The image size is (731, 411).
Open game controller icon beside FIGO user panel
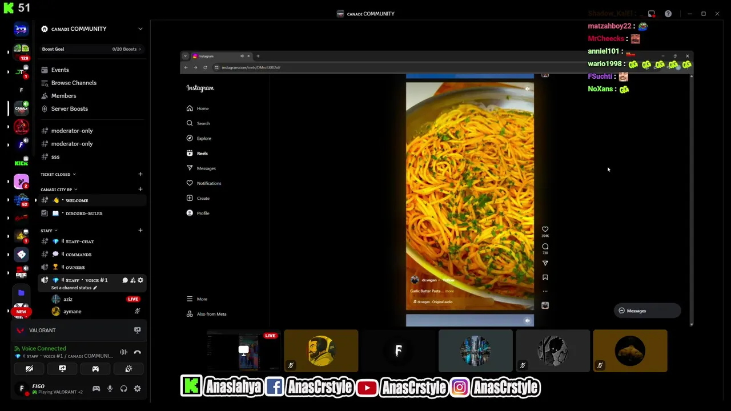[x=96, y=389]
